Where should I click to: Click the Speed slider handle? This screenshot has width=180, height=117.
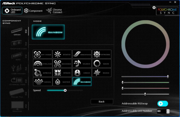click(65, 90)
